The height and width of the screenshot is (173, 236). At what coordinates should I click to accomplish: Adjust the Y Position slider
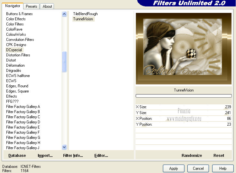pos(184,124)
